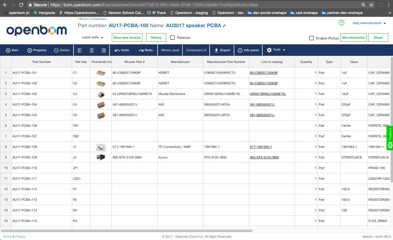Go back in the browser
This screenshot has width=393, height=240.
[x=5, y=5]
